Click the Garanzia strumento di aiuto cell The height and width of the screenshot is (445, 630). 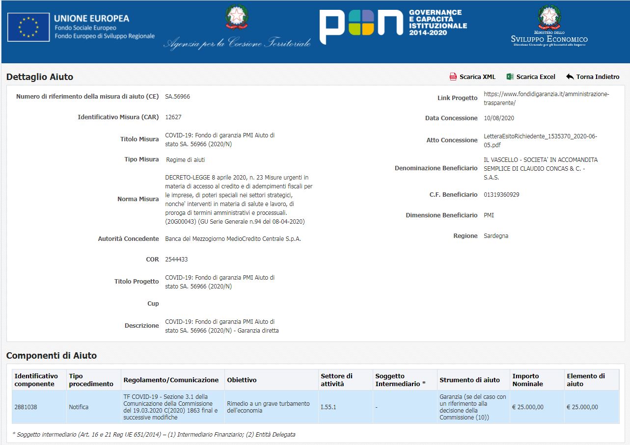[x=473, y=407]
